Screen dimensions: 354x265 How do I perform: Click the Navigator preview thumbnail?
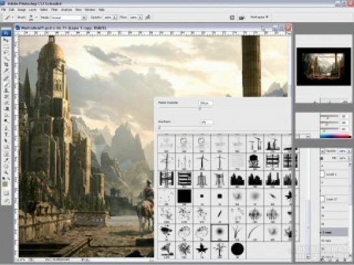click(x=323, y=67)
